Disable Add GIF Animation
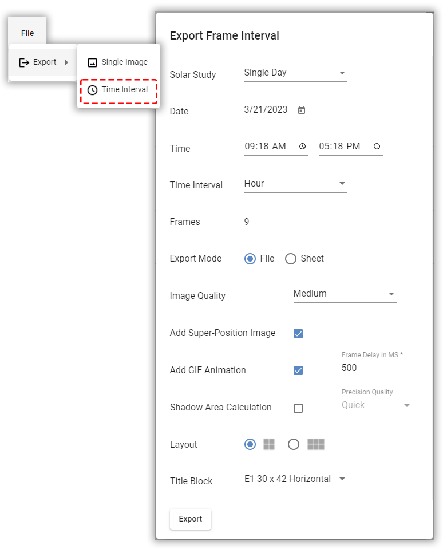Screen dimensions: 443x549 tap(298, 370)
